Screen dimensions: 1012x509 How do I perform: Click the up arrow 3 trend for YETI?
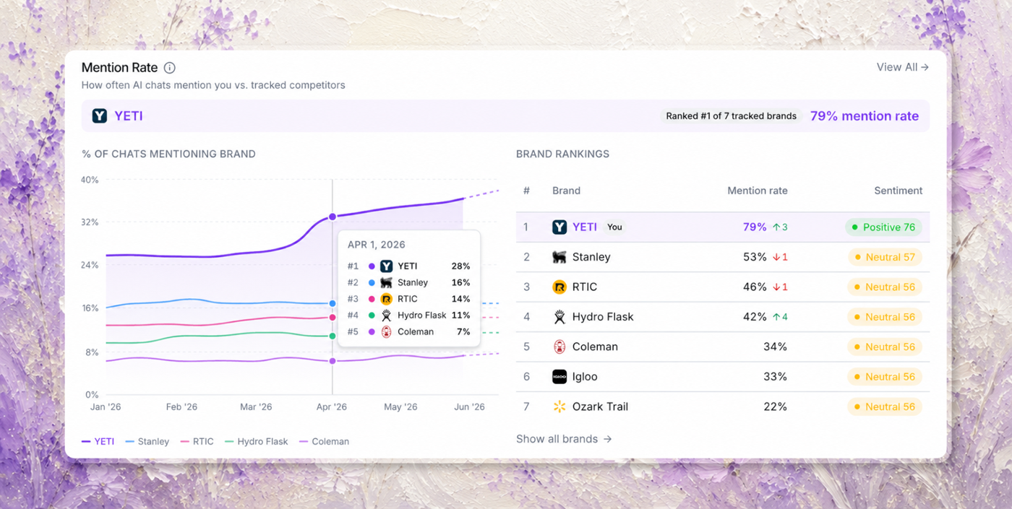coord(780,227)
